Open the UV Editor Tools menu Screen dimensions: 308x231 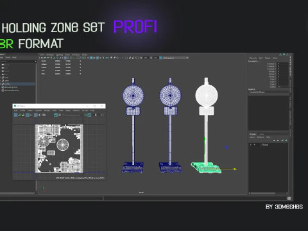(x=55, y=110)
